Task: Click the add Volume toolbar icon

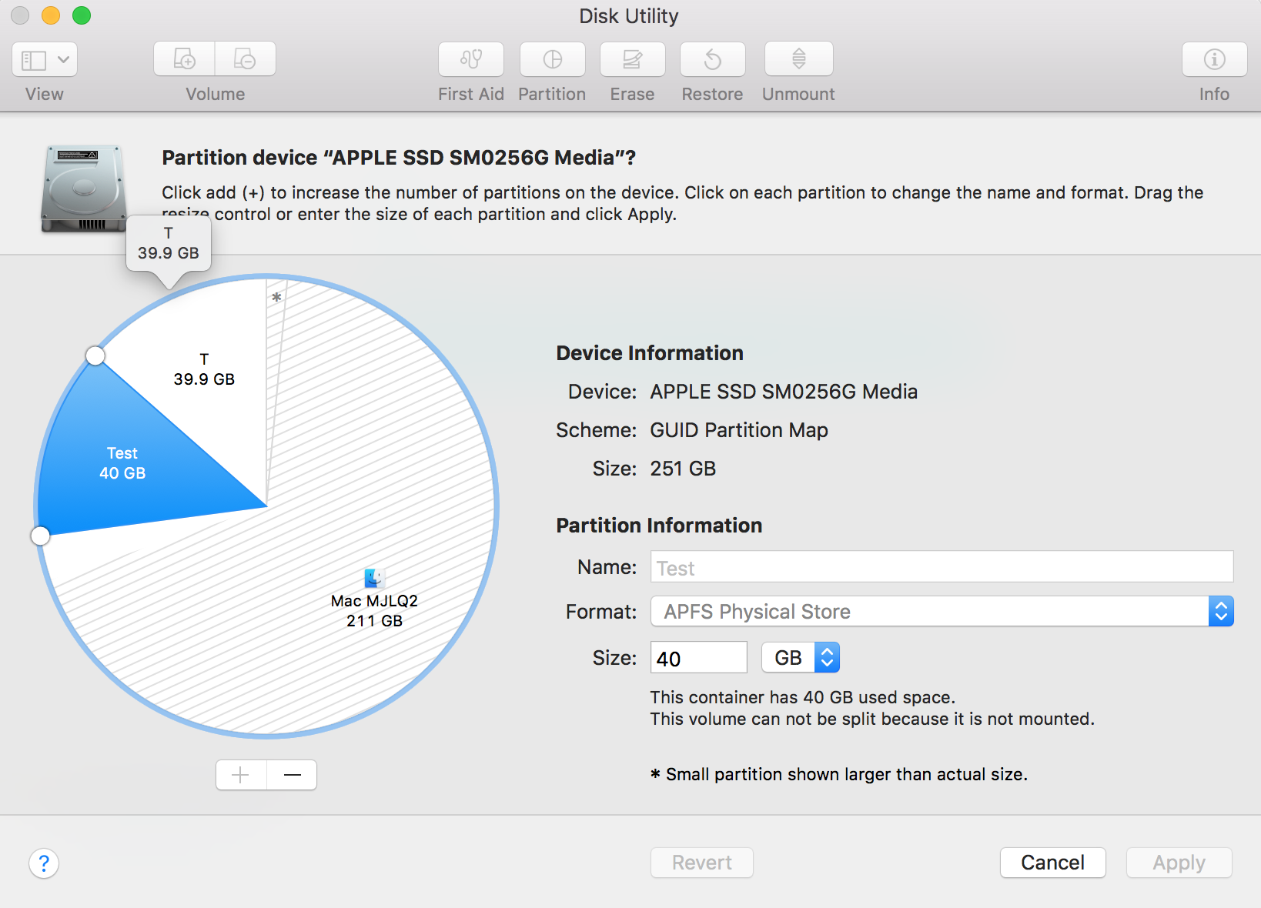Action: [184, 58]
